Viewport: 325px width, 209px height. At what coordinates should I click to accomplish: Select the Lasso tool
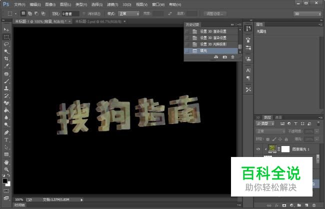[6, 44]
